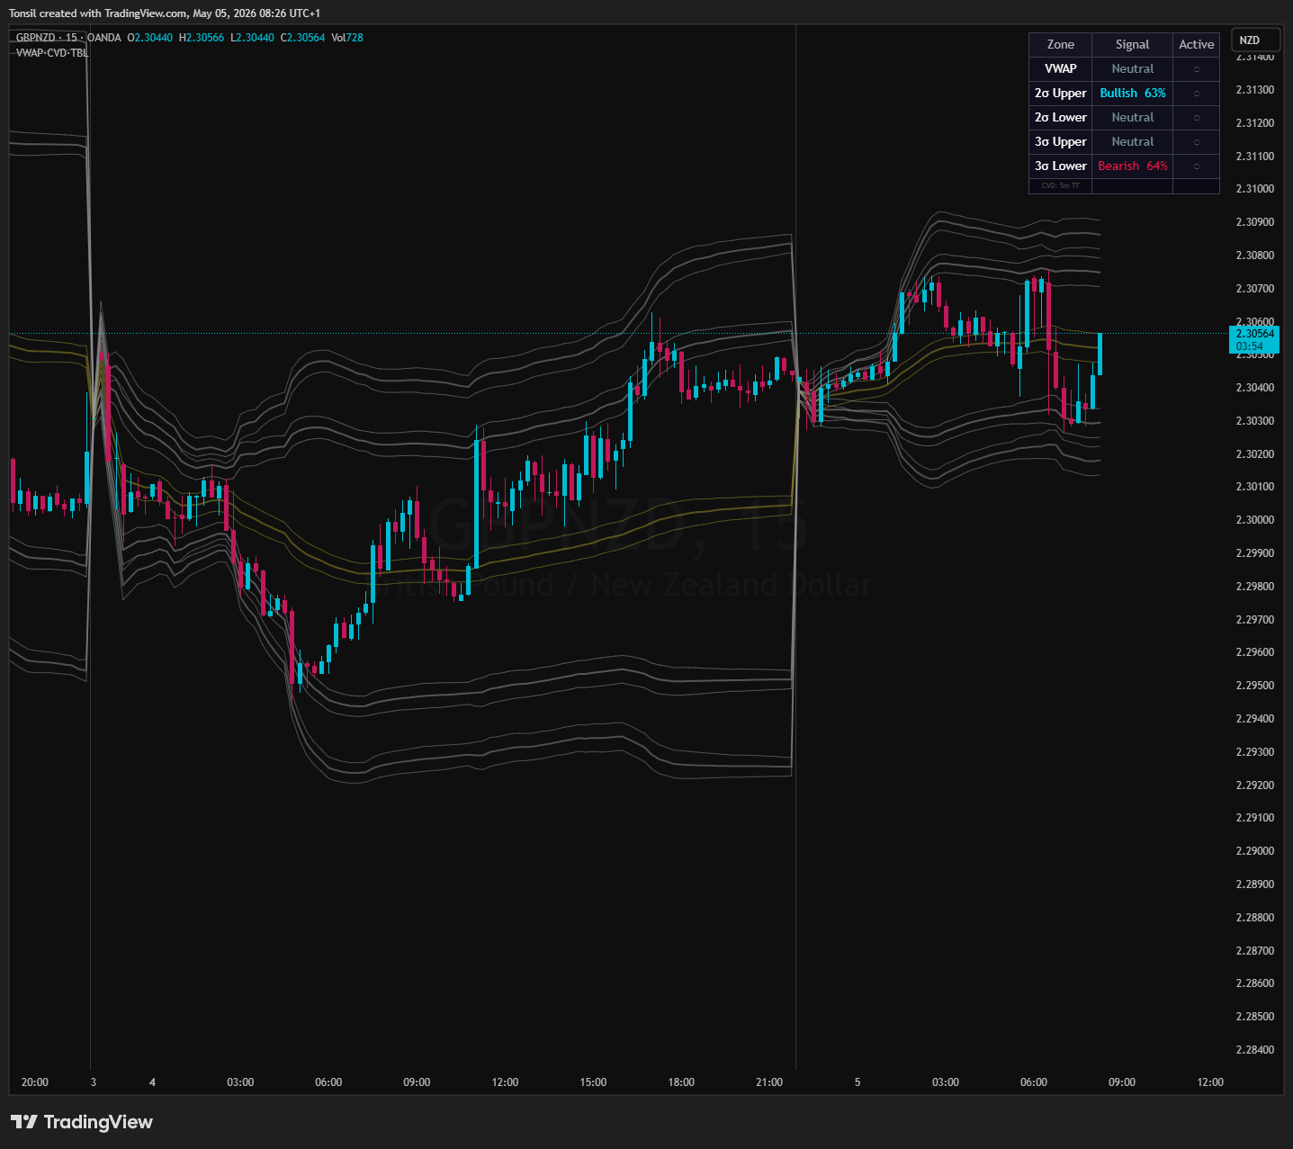The width and height of the screenshot is (1293, 1149).
Task: Click the 'Zone' column header in the table
Action: [x=1061, y=44]
